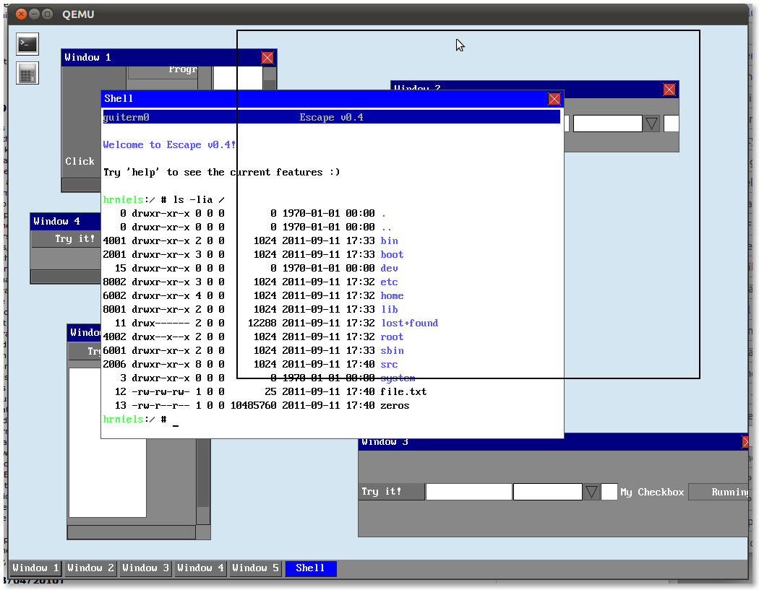Switch to Window 1 in taskbar
The image size is (759, 590).
tap(35, 568)
